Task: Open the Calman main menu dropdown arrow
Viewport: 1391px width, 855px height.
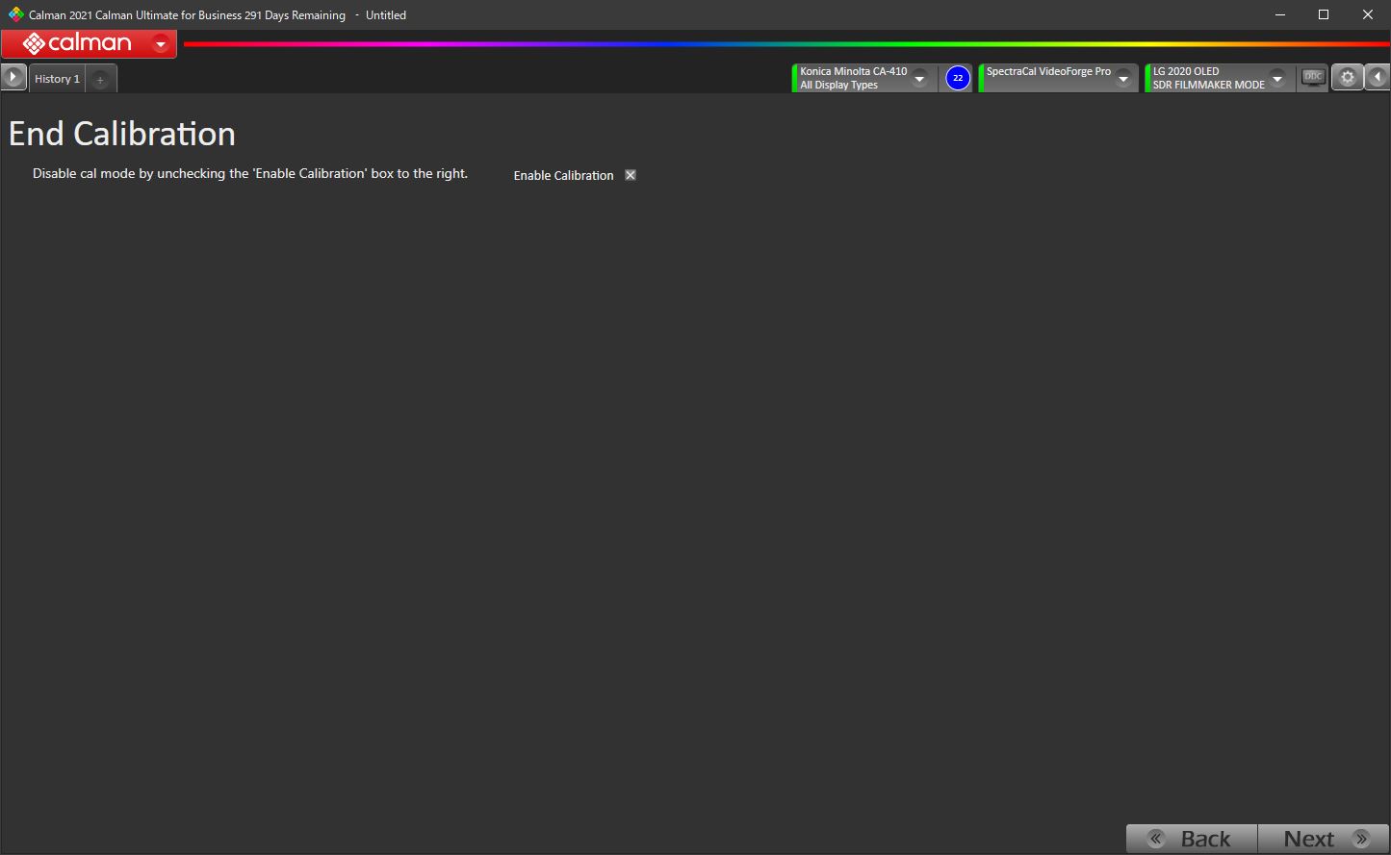Action: click(x=161, y=43)
